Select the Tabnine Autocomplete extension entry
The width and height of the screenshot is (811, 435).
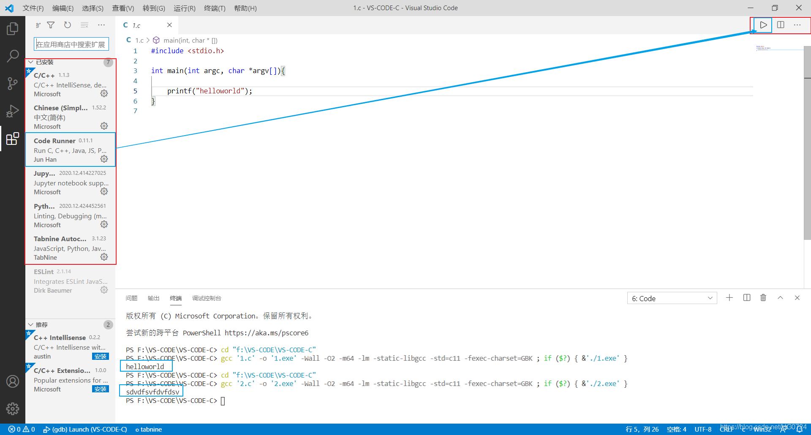click(71, 248)
